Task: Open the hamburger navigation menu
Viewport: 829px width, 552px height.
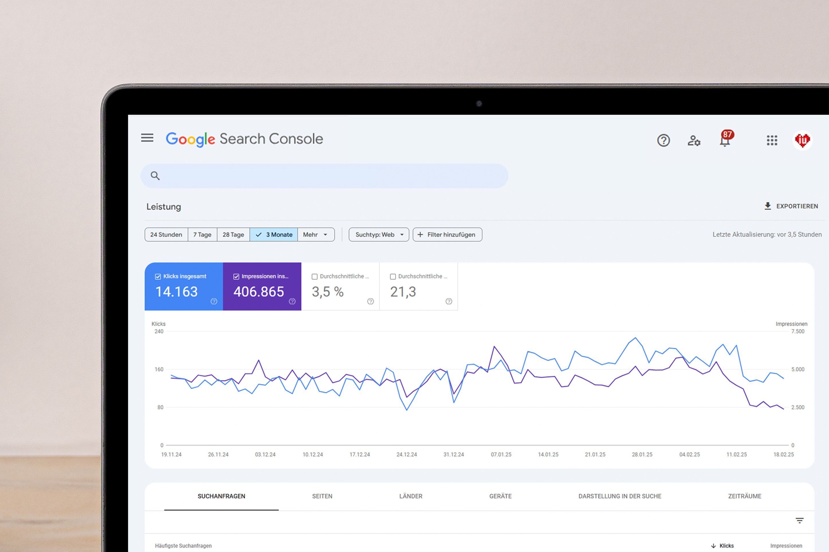Action: pyautogui.click(x=147, y=138)
